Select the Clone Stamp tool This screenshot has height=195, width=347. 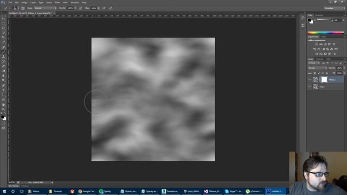[4, 57]
